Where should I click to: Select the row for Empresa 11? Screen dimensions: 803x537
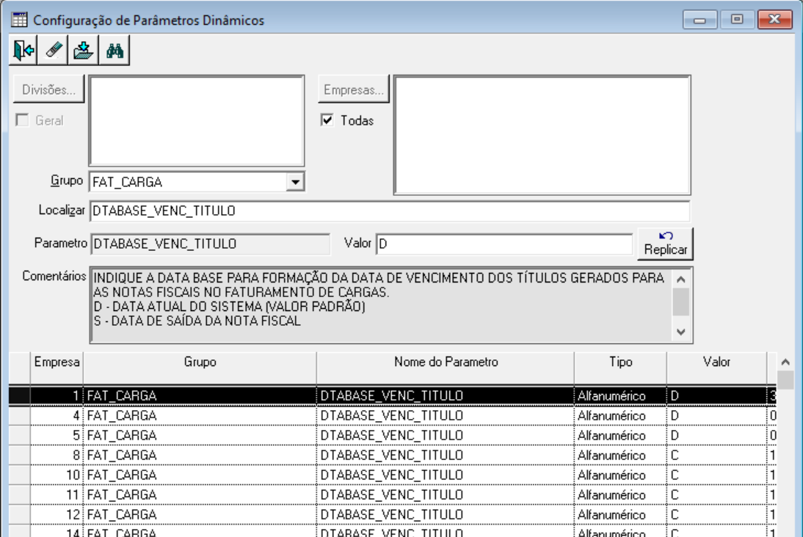tap(392, 495)
